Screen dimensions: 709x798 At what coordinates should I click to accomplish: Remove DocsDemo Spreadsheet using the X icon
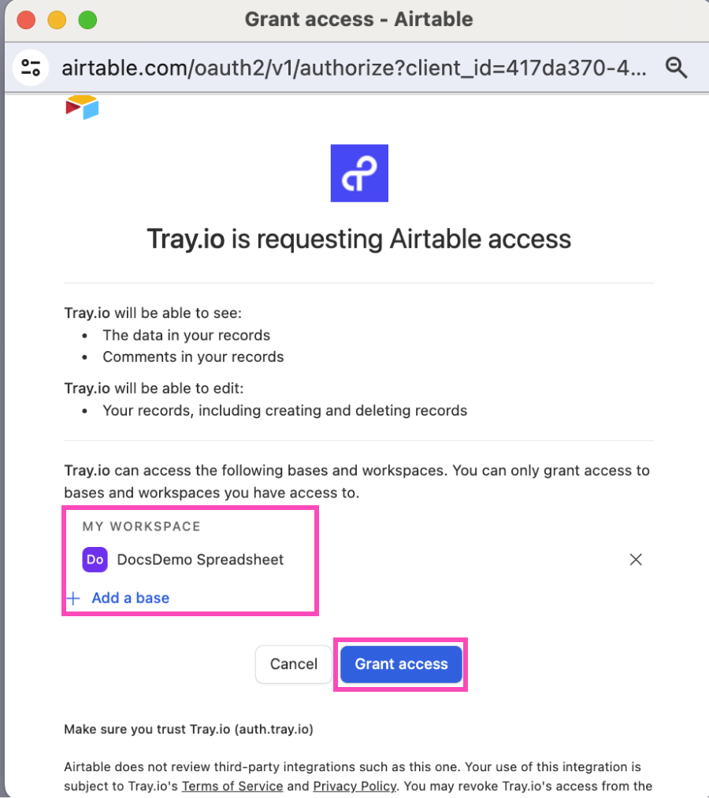click(x=636, y=560)
